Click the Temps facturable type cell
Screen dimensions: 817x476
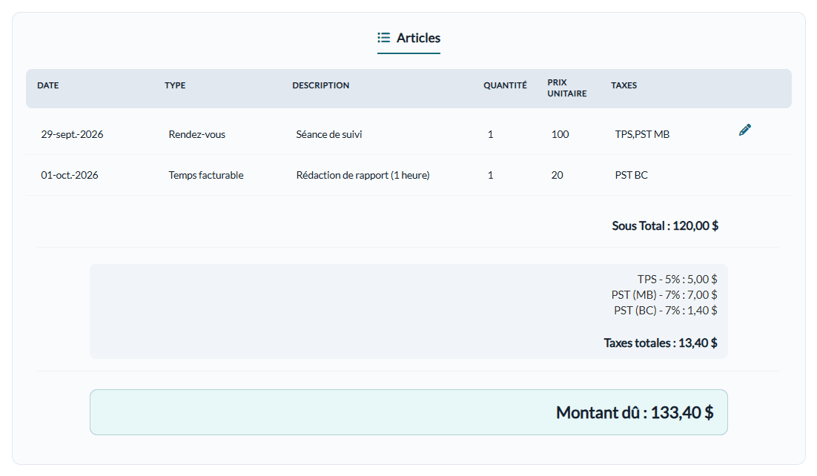click(x=206, y=175)
